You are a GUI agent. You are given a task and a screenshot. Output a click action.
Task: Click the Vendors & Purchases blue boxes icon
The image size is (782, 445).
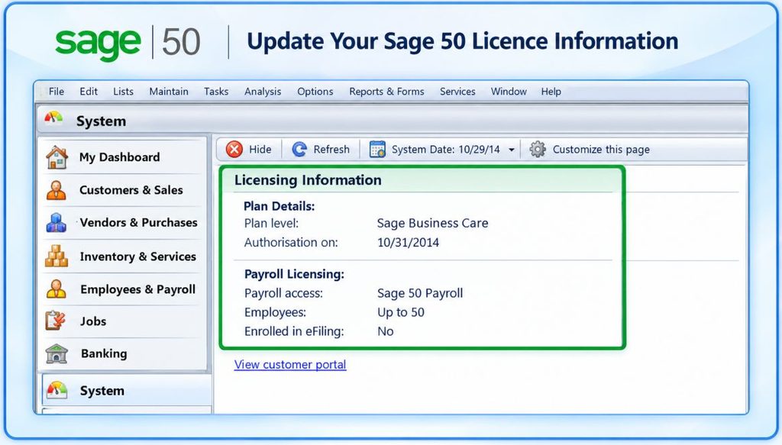click(x=56, y=223)
